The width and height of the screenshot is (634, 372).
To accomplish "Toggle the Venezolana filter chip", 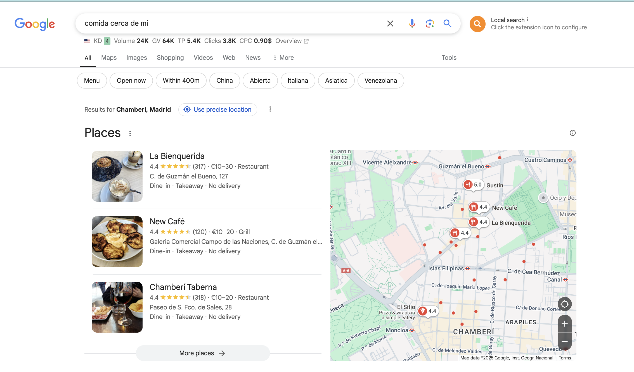I will coord(381,80).
